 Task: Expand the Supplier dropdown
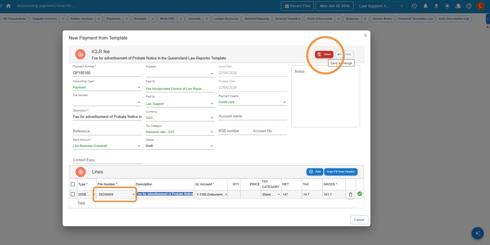[x=212, y=74]
